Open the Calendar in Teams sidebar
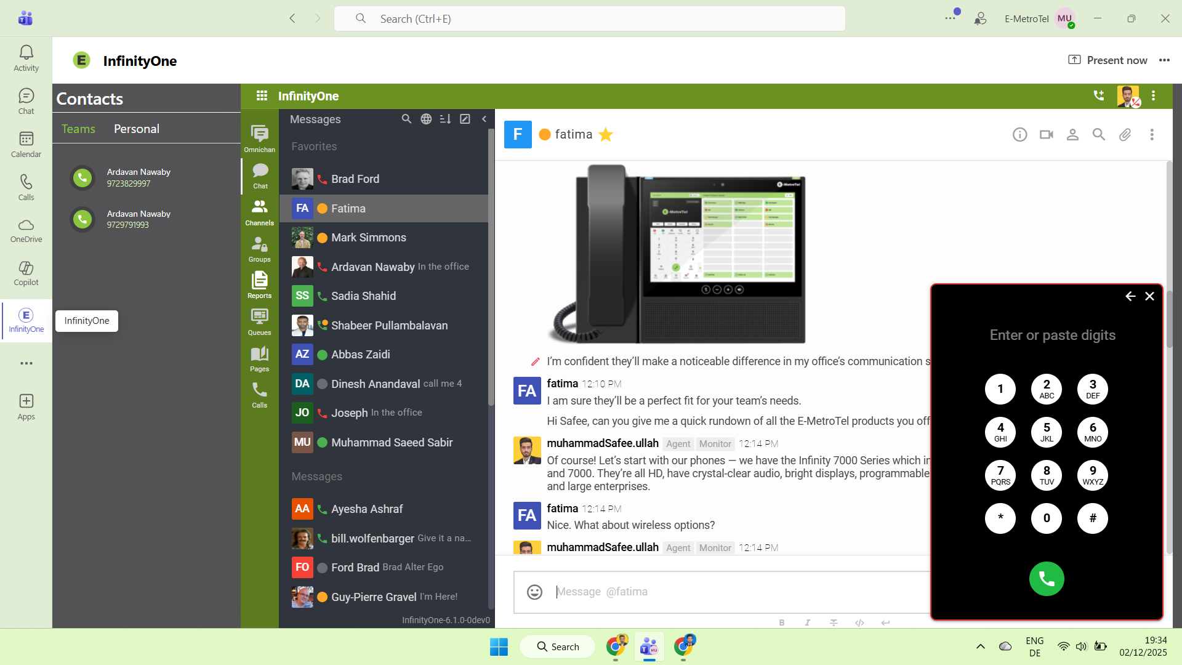The height and width of the screenshot is (665, 1182). (x=26, y=145)
